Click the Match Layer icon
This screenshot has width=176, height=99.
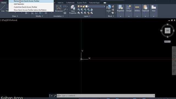(92, 10)
